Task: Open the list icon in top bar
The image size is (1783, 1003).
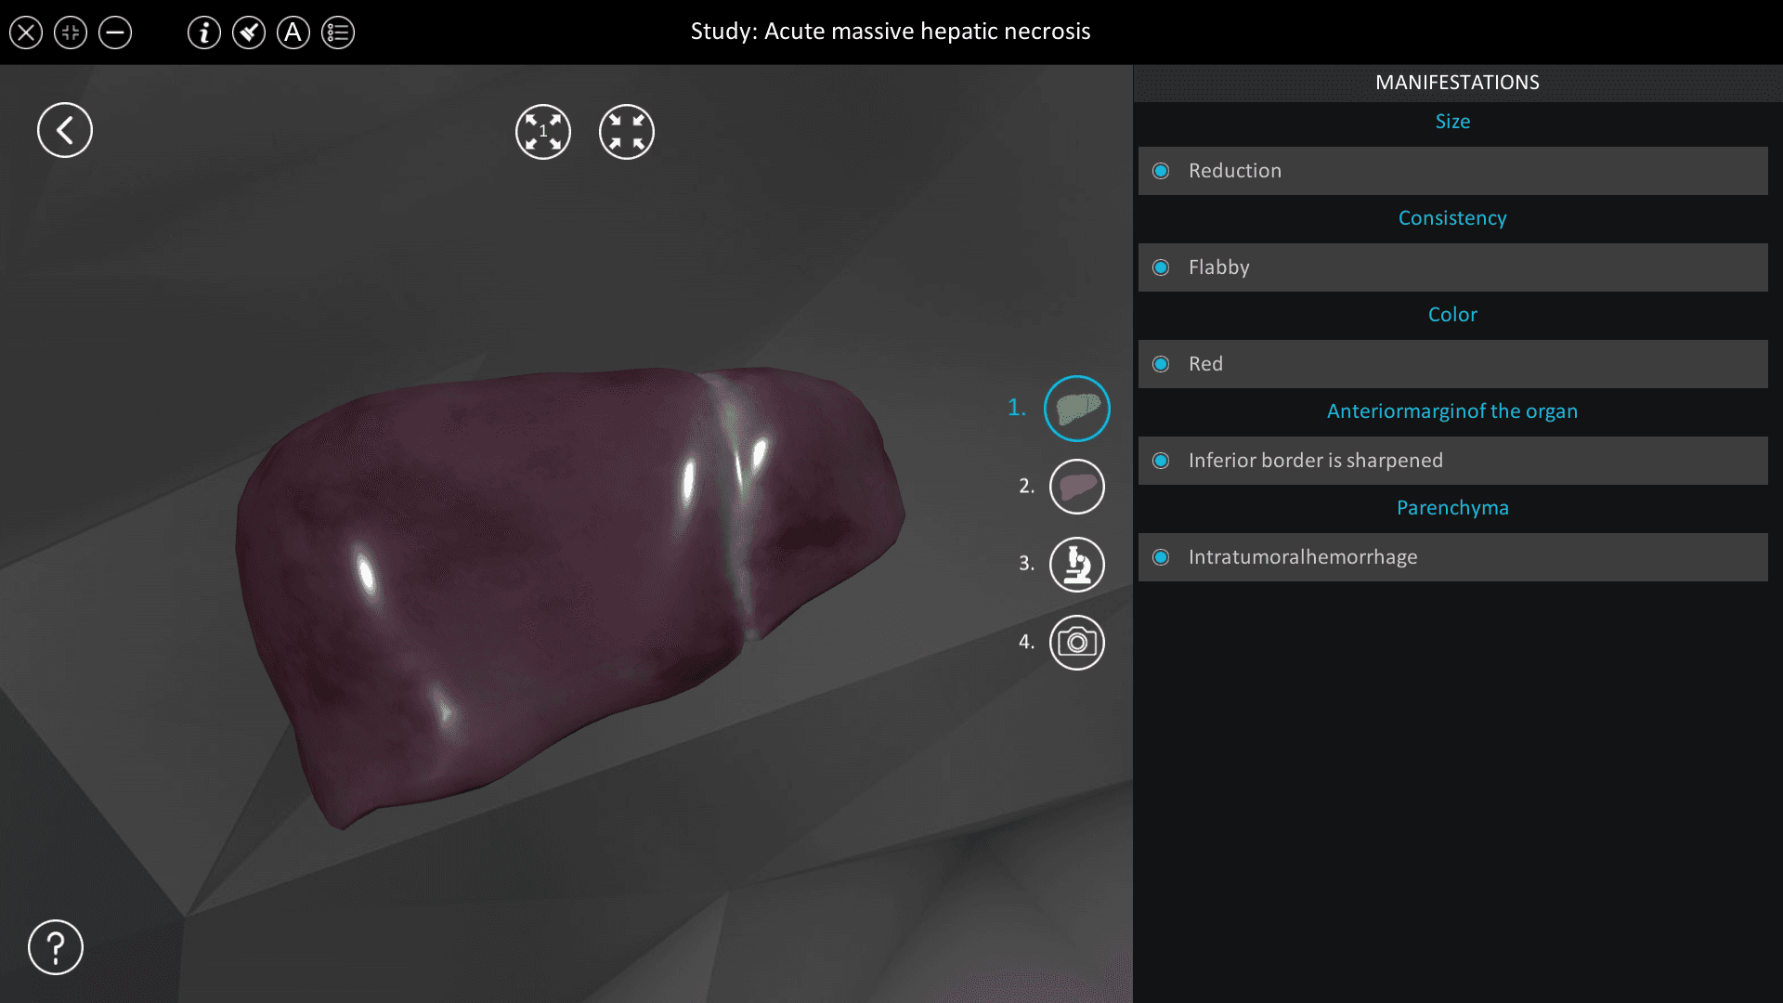Action: coord(338,33)
